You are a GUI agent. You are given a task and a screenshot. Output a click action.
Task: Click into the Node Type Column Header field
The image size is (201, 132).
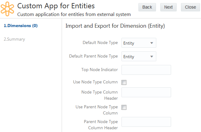pyautogui.click(x=146, y=92)
